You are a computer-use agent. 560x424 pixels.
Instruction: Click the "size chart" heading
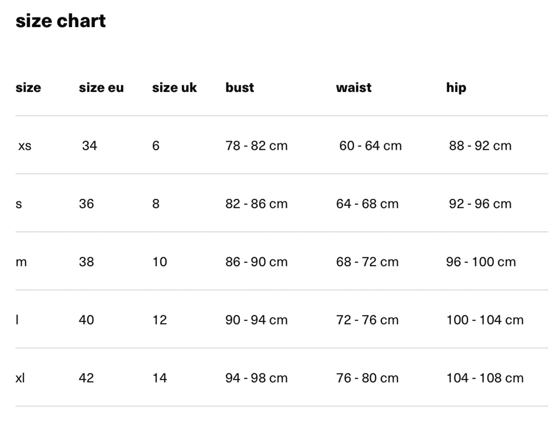(61, 21)
